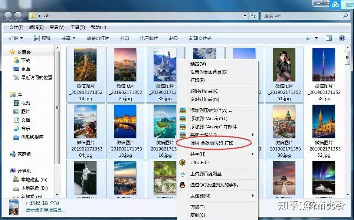Click the search magnifier icon
The width and height of the screenshot is (354, 220).
(345, 16)
